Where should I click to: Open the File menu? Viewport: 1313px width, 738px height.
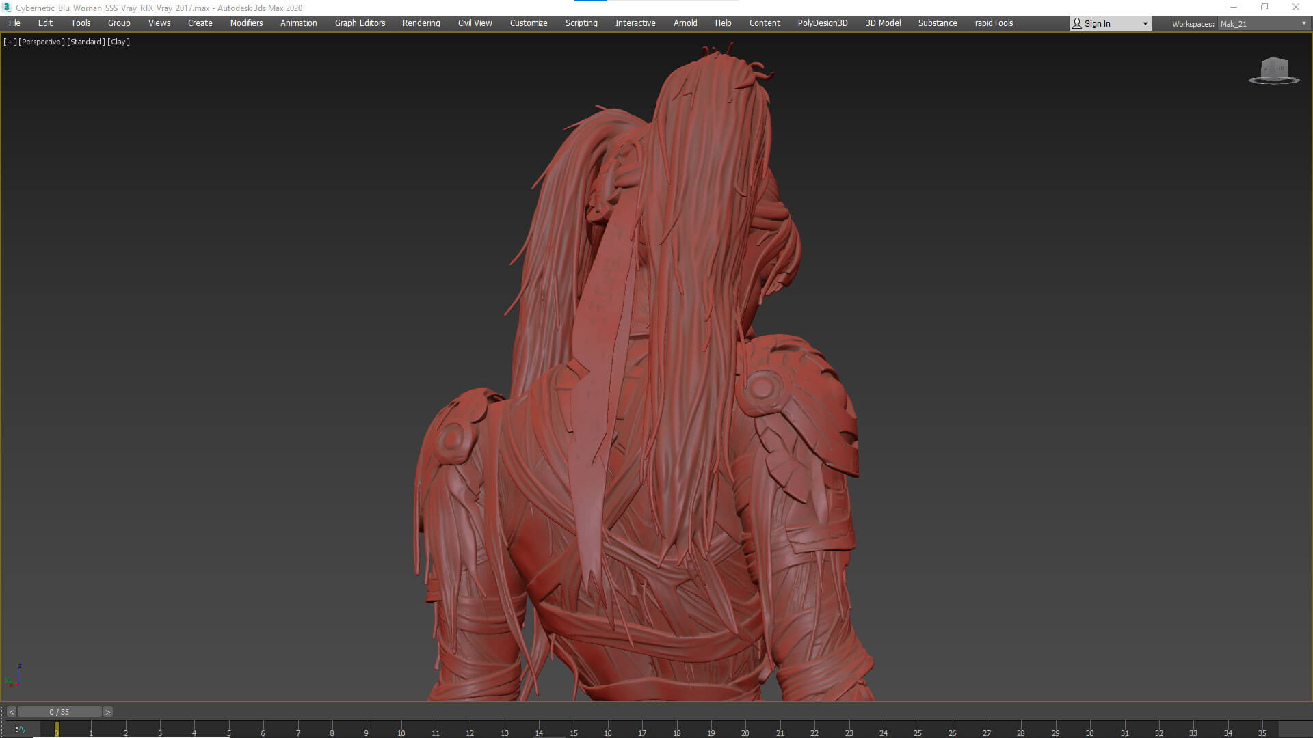[x=14, y=23]
